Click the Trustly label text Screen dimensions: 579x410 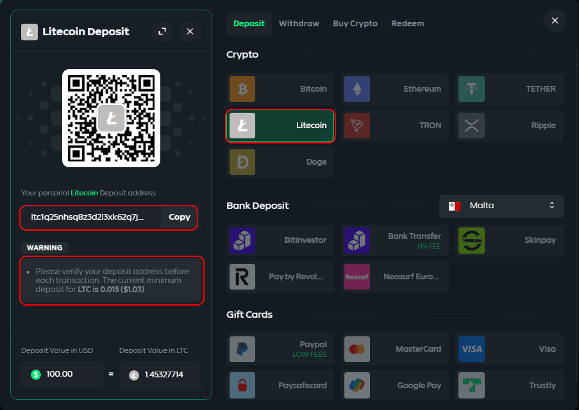(542, 385)
